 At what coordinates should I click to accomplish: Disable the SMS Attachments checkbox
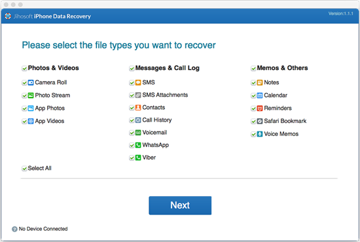click(x=132, y=95)
